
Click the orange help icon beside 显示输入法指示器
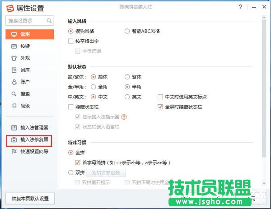(124, 116)
